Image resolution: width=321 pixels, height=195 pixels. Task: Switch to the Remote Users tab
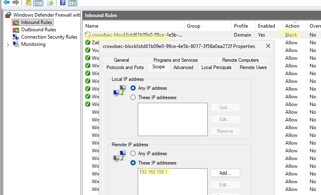tap(253, 67)
